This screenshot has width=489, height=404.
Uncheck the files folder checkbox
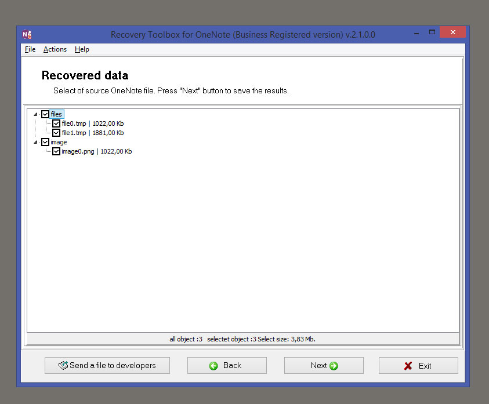pyautogui.click(x=45, y=114)
